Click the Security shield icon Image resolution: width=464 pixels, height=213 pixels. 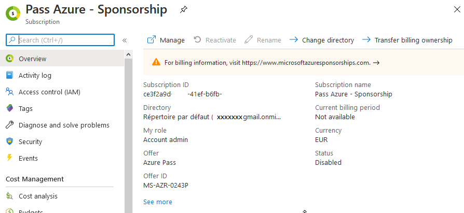tap(9, 141)
